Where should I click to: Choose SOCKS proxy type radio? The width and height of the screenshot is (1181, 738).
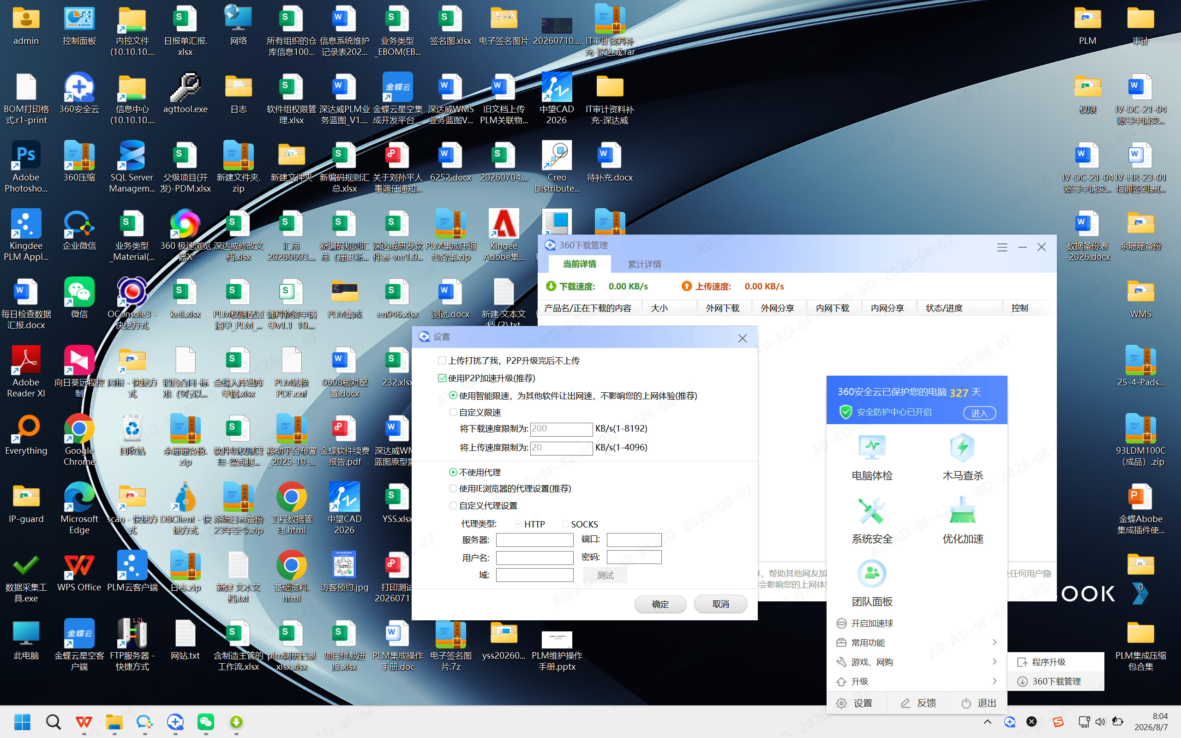point(565,524)
